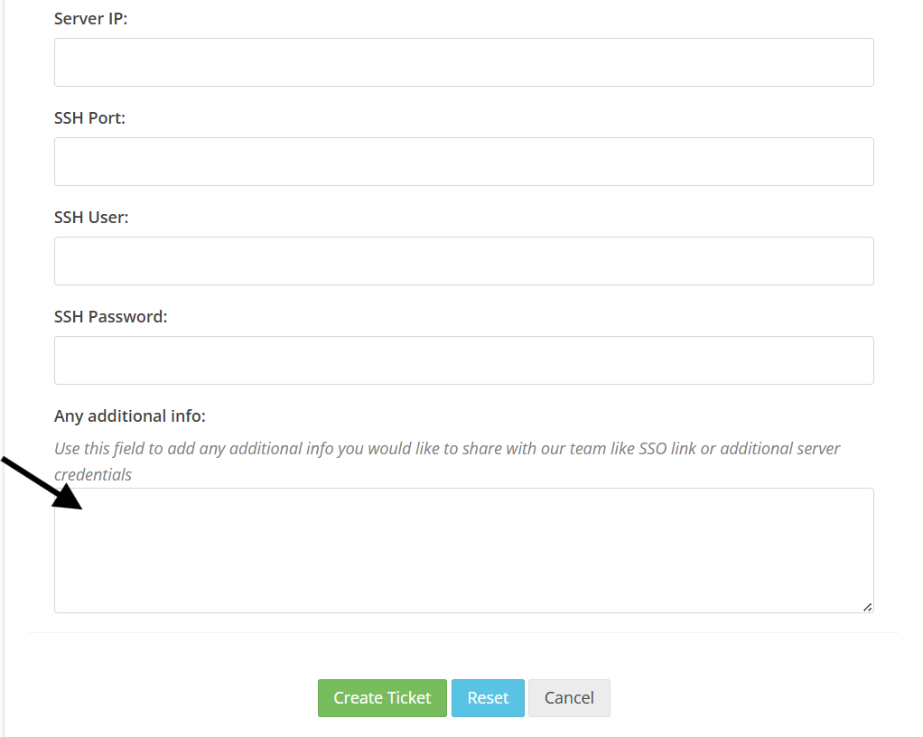Dismiss the form using Cancel
The width and height of the screenshot is (923, 737).
click(x=569, y=697)
